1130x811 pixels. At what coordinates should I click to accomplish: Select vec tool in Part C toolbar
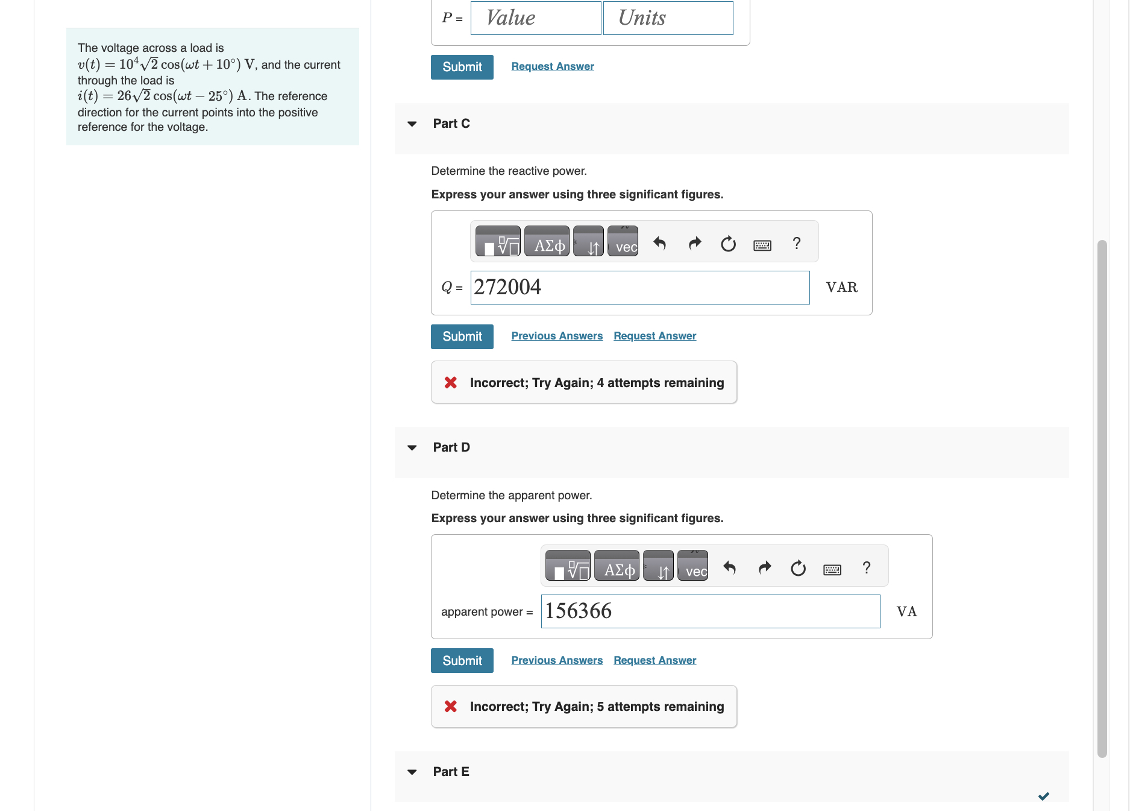coord(623,242)
